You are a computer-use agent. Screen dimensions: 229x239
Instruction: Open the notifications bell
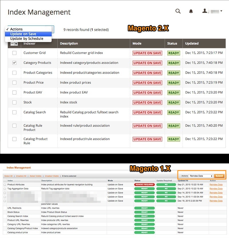click(x=191, y=11)
